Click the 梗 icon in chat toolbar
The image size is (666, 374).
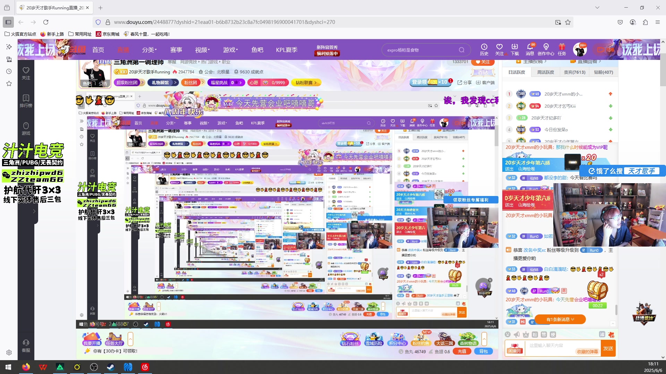point(553,334)
